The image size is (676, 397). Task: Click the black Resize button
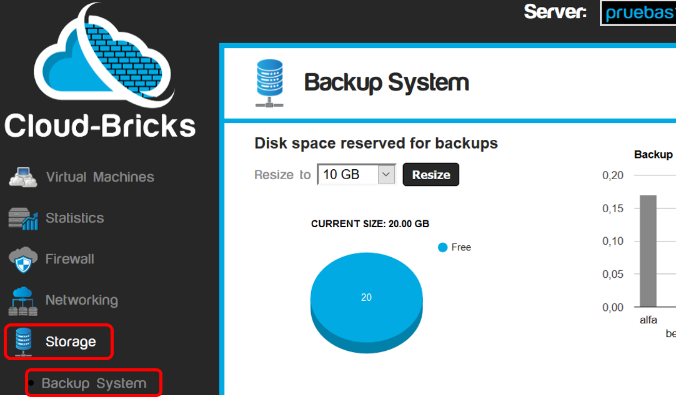pyautogui.click(x=430, y=174)
